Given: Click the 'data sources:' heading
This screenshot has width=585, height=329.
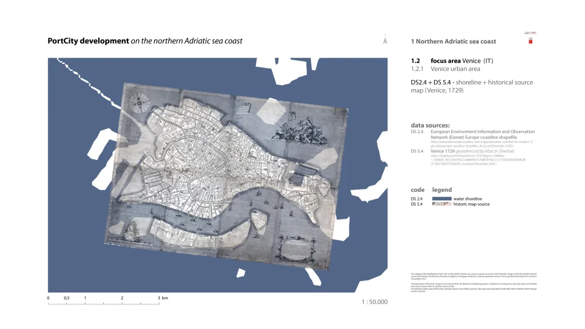Looking at the screenshot, I should [x=430, y=125].
